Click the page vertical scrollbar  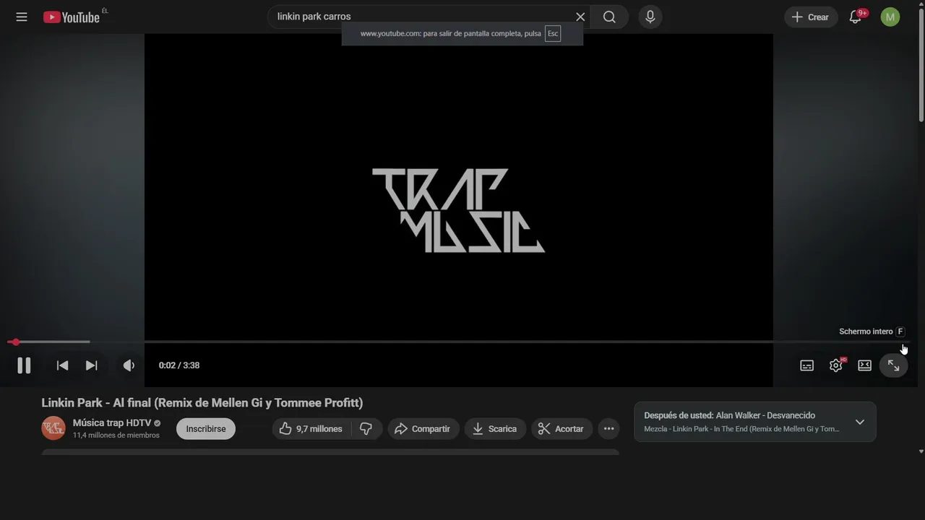pyautogui.click(x=921, y=65)
